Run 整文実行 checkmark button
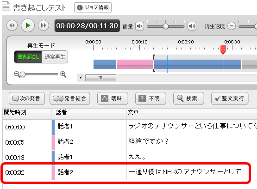 [230, 98]
